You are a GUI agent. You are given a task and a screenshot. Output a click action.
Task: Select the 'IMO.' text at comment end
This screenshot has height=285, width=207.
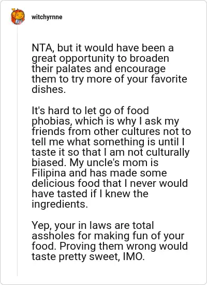pos(134,256)
